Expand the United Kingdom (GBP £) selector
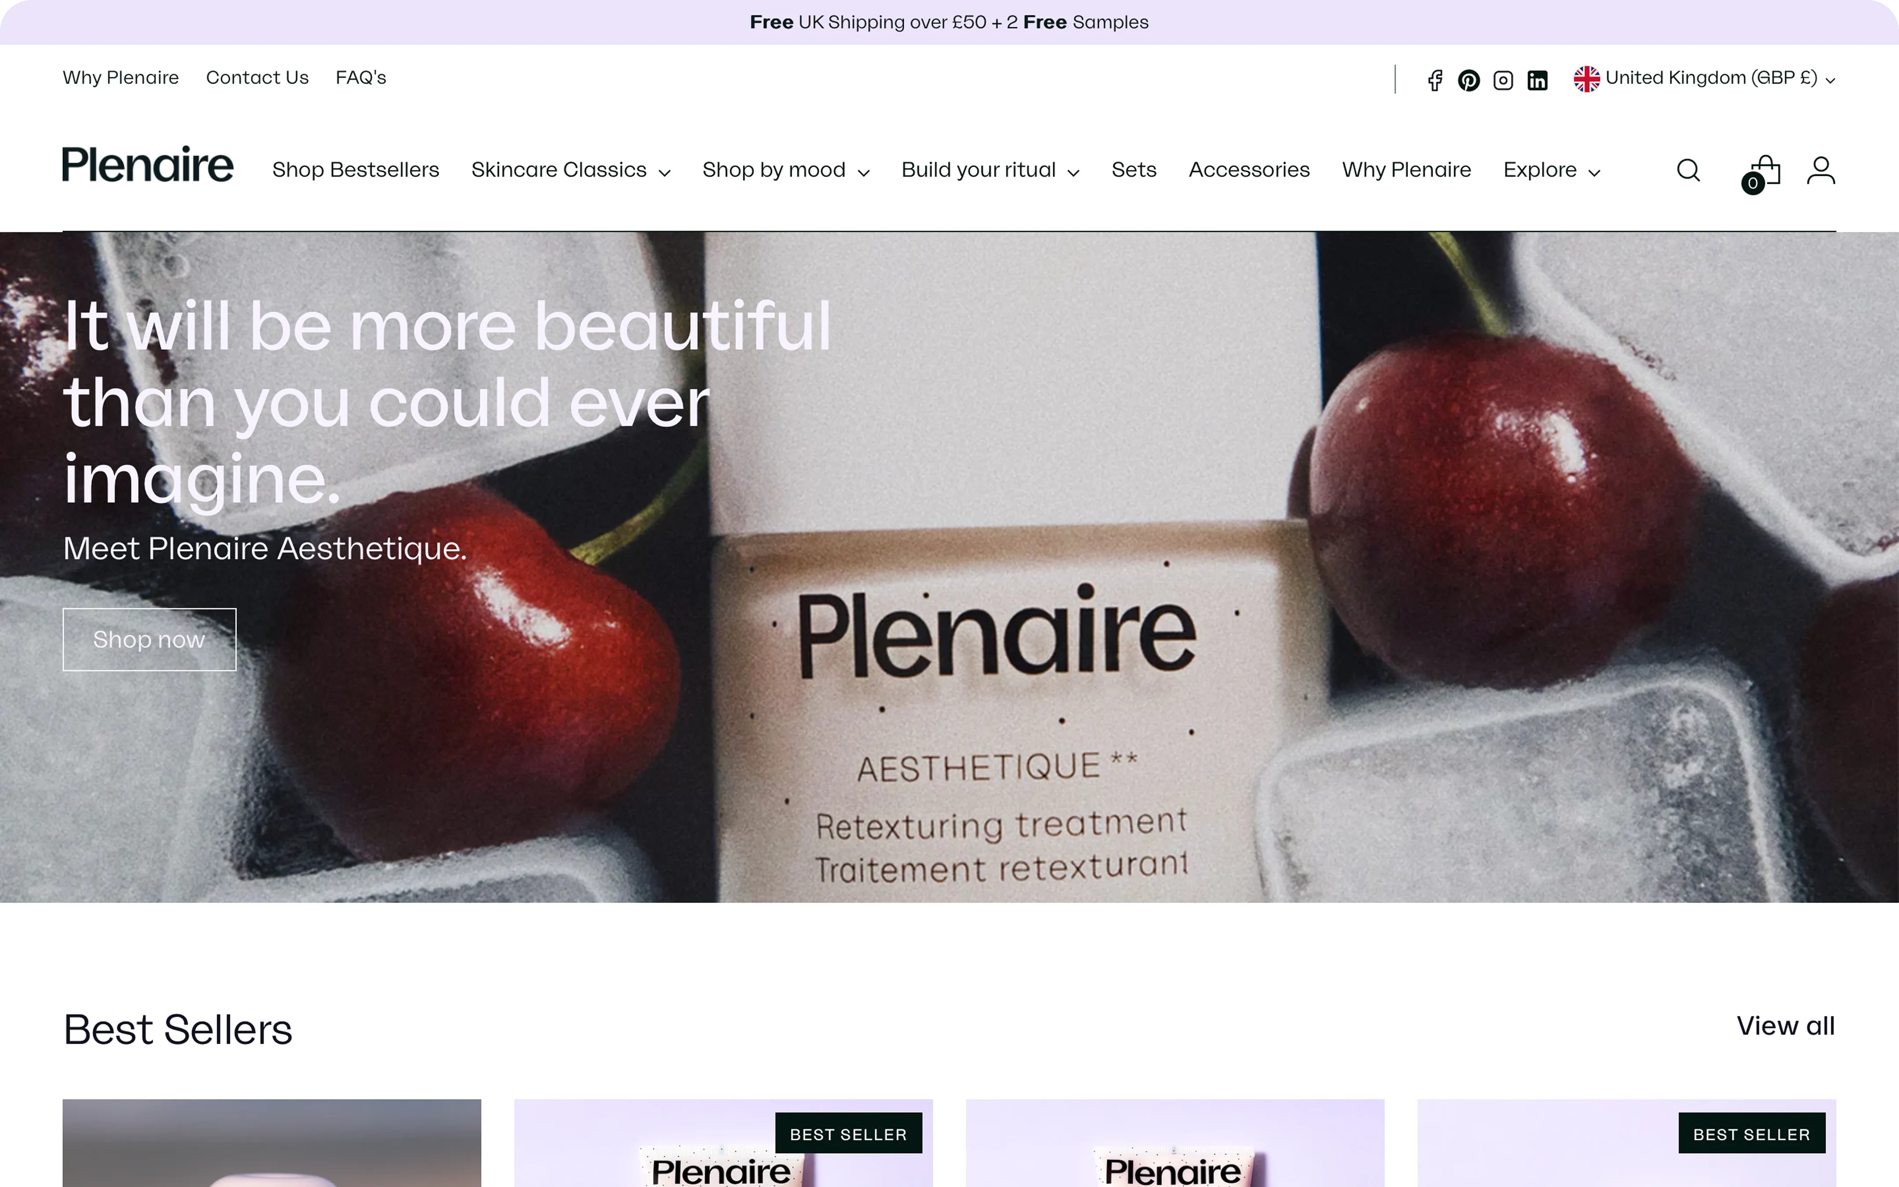 [1704, 79]
